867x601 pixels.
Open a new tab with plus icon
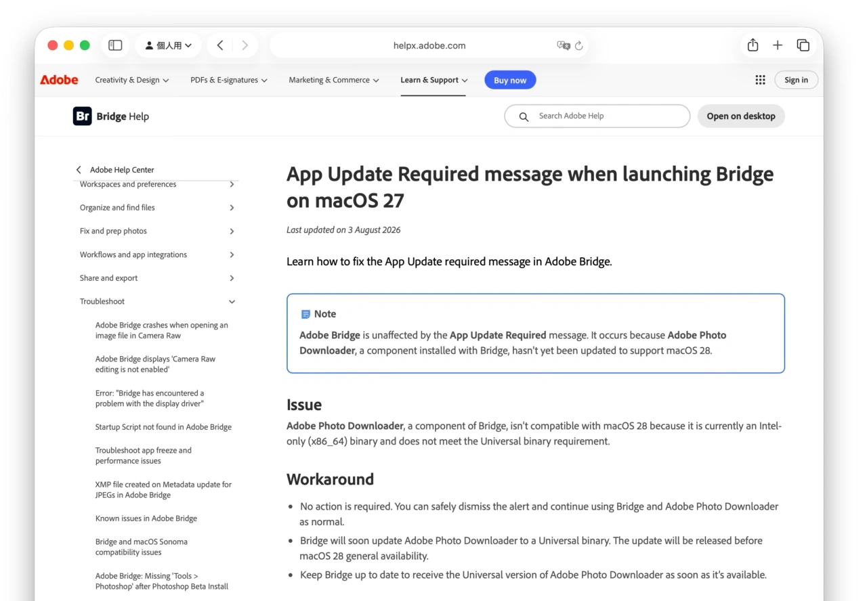click(778, 45)
